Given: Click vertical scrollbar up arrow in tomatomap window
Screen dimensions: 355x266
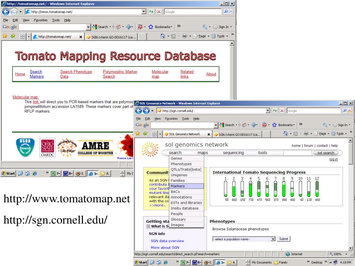Looking at the screenshot, I should (232, 43).
